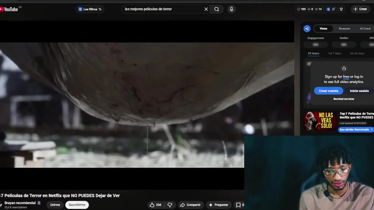374x210 pixels.
Task: Click the blurred Engagement value pill
Action: coord(316,45)
